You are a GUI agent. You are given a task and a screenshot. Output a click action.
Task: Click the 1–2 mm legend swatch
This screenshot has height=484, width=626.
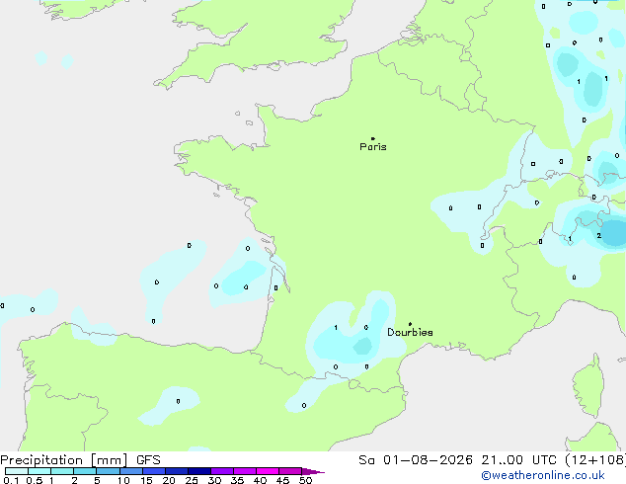coord(62,471)
